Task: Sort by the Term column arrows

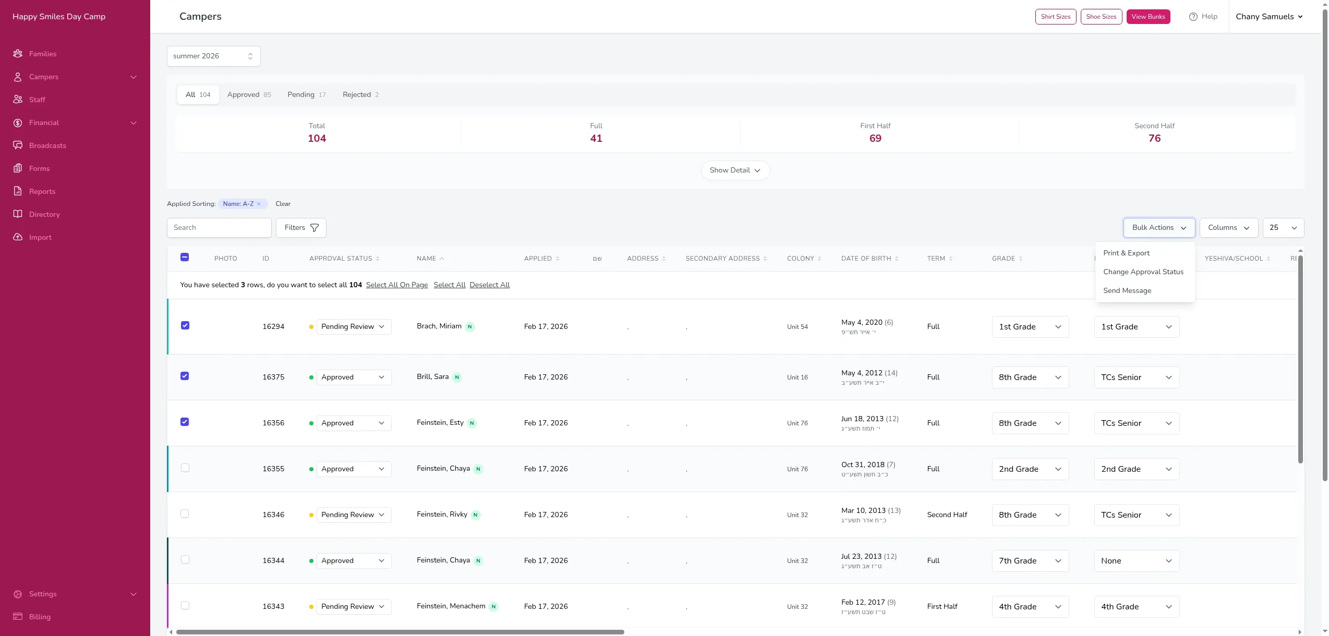Action: coord(951,259)
